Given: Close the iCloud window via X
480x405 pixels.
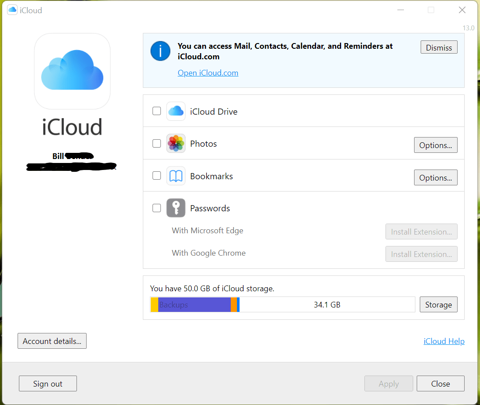Looking at the screenshot, I should (462, 10).
